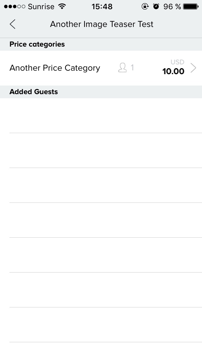This screenshot has height=360, width=202.
Task: Select the Another Price Category row
Action: coord(101,68)
